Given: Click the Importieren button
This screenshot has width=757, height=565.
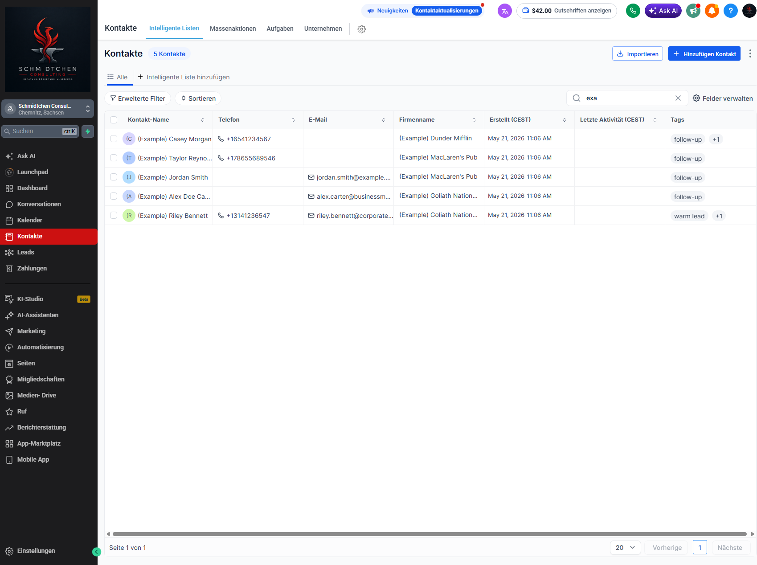Looking at the screenshot, I should [638, 53].
